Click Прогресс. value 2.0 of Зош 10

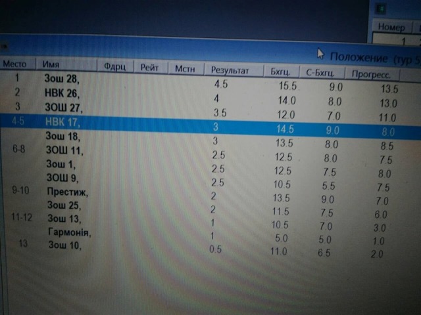tap(377, 254)
